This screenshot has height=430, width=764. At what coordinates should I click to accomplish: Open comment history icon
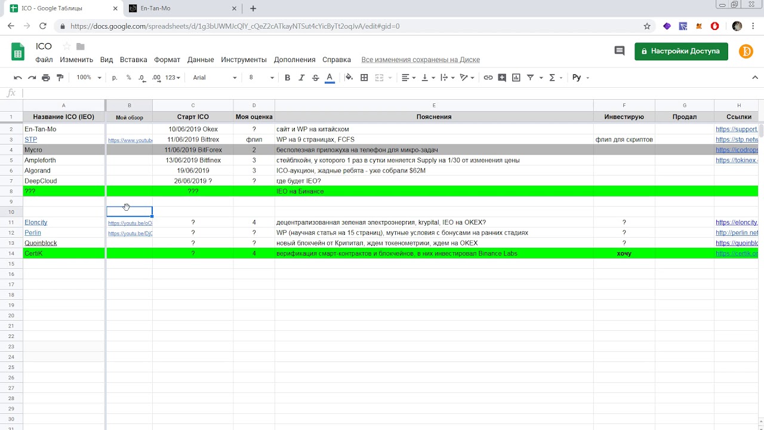click(620, 51)
